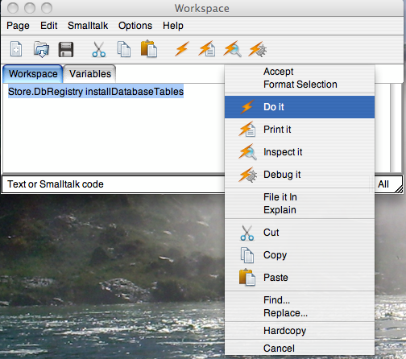The width and height of the screenshot is (406, 359).
Task: Click the Open file folder toolbar icon
Action: coord(41,49)
